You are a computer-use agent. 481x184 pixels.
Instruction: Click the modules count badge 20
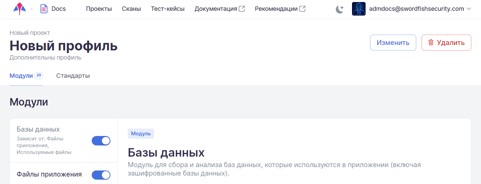click(39, 75)
